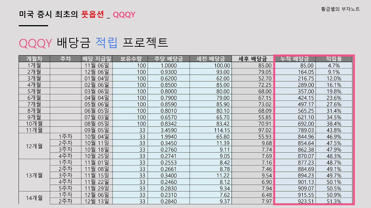The image size is (371, 208).
Task: Select the per-share dividend '0.9300'
Action: coord(169,72)
